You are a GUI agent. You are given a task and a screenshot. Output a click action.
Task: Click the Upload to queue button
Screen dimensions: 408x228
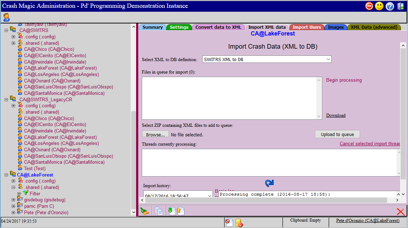(x=337, y=134)
